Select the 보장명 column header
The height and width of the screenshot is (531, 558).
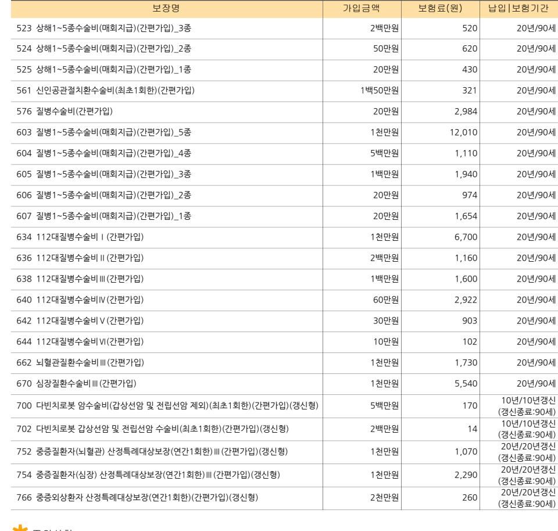pos(167,9)
